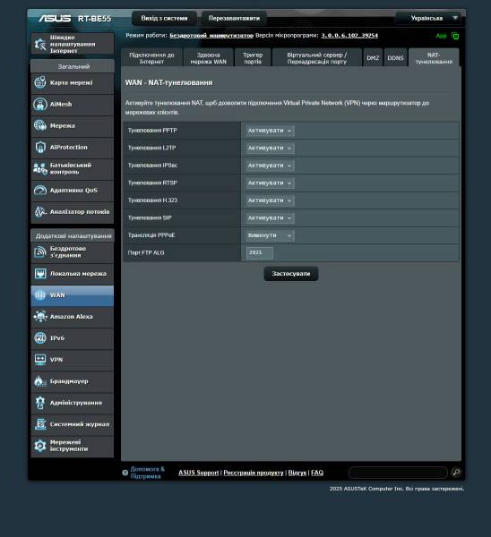Switch to Підключення до Інтернет tab
The image size is (491, 537).
pyautogui.click(x=151, y=58)
